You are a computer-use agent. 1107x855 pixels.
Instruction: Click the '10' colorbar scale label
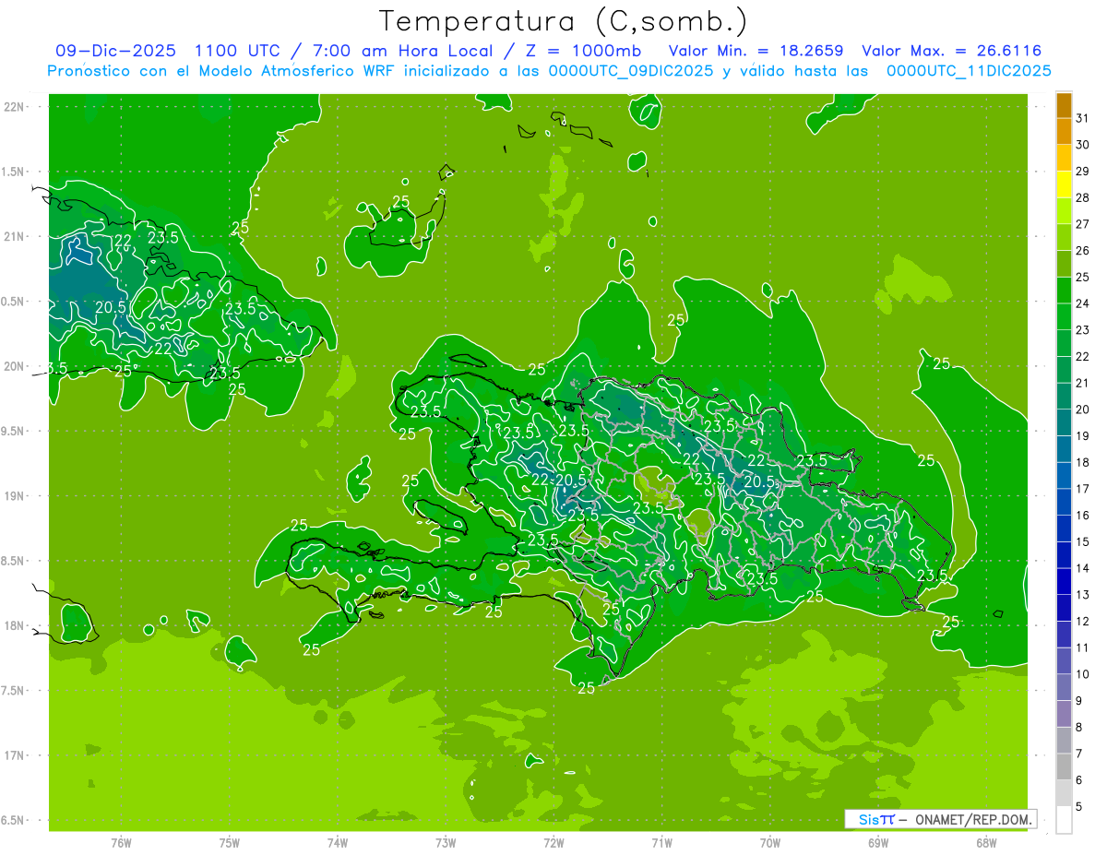click(x=1083, y=674)
